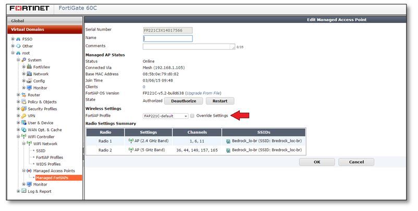The width and height of the screenshot is (418, 211).
Task: Click the System wrench icon
Action: [x=24, y=60]
